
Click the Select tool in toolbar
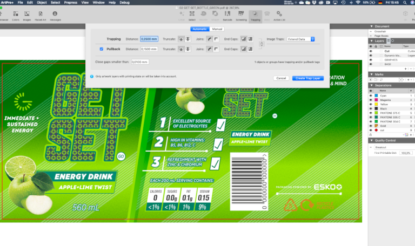click(x=192, y=16)
